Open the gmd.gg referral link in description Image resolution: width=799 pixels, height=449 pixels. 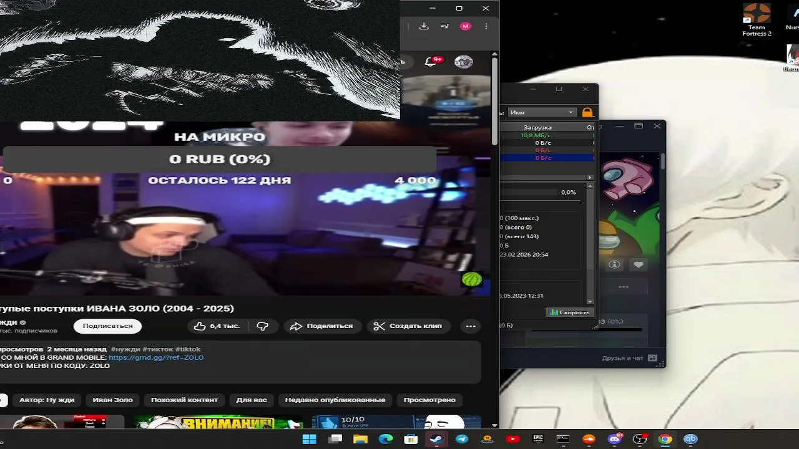pyautogui.click(x=156, y=358)
